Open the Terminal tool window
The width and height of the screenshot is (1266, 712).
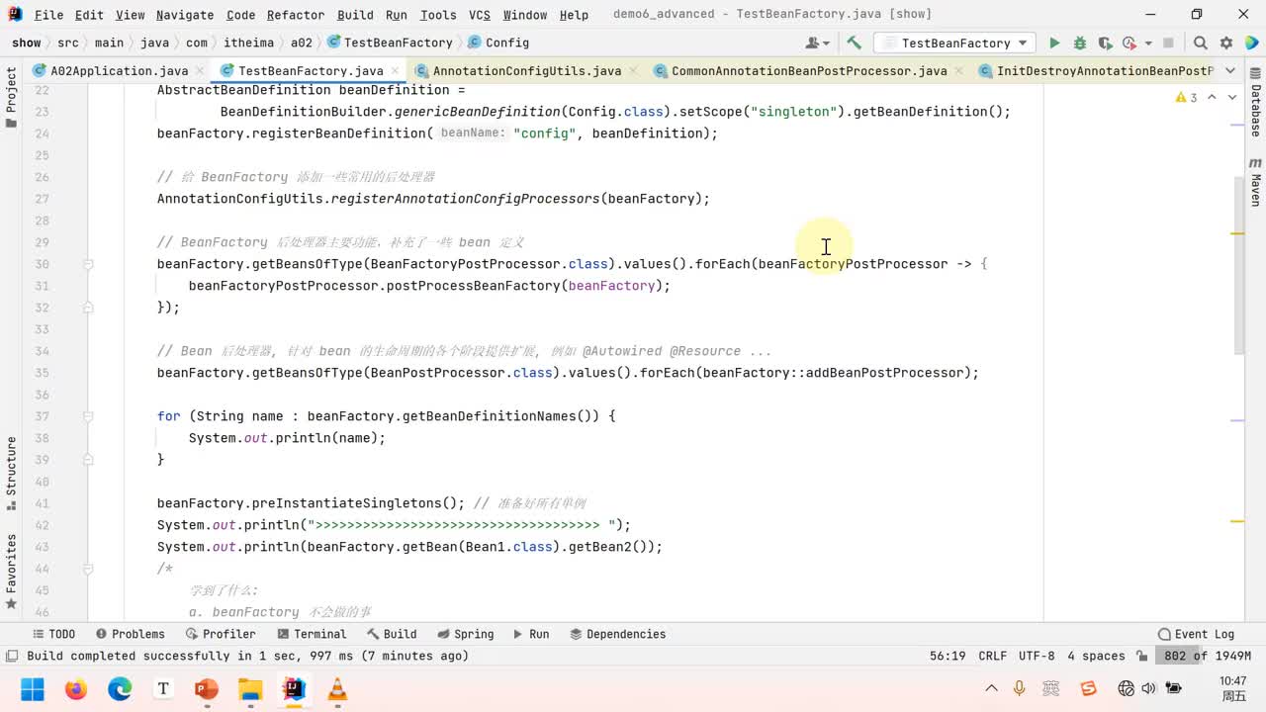(312, 634)
